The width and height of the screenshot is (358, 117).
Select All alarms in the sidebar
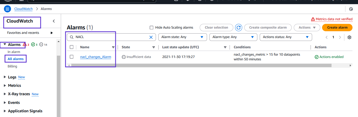coord(16,59)
